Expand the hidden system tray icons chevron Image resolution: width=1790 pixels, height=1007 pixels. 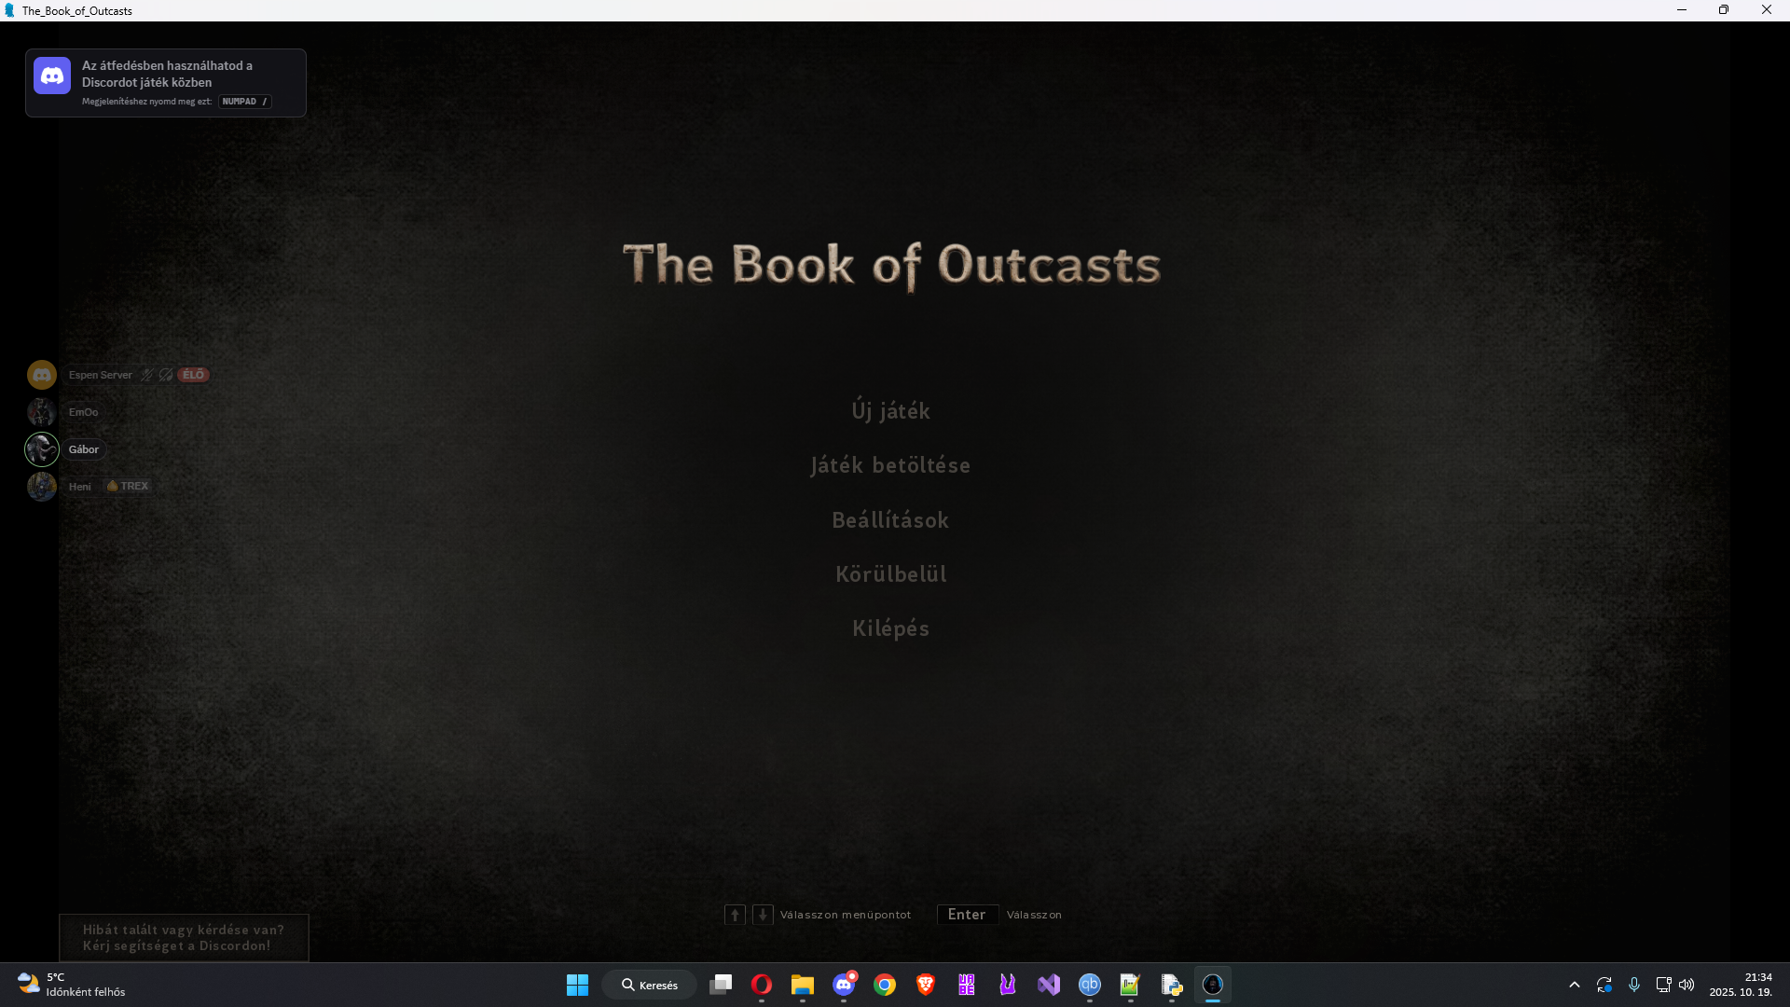pyautogui.click(x=1575, y=985)
